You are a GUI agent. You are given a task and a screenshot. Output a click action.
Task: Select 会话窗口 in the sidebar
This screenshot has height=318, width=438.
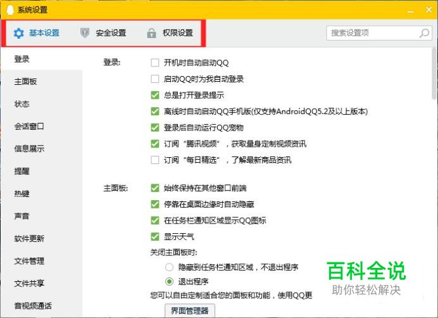pyautogui.click(x=41, y=126)
